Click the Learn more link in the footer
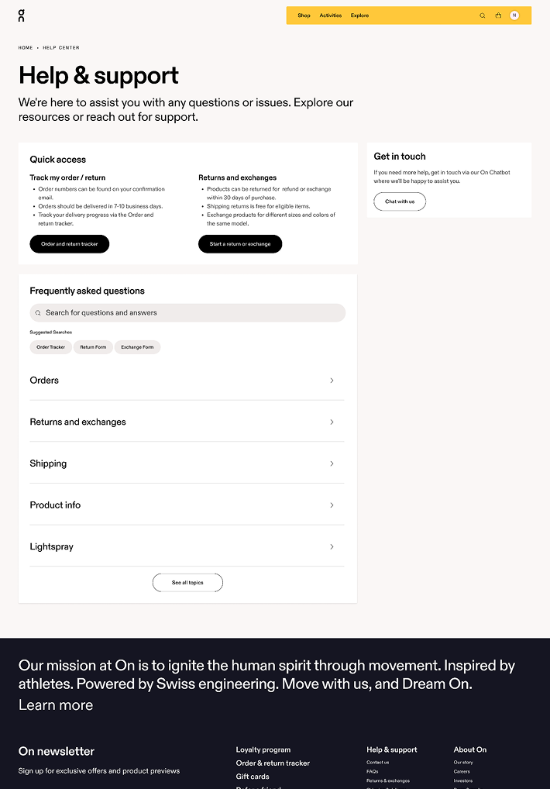550x789 pixels. pyautogui.click(x=55, y=705)
